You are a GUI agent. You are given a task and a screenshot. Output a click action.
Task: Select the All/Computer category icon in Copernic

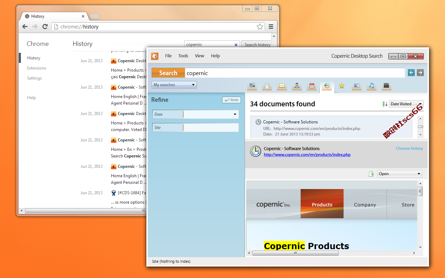252,86
